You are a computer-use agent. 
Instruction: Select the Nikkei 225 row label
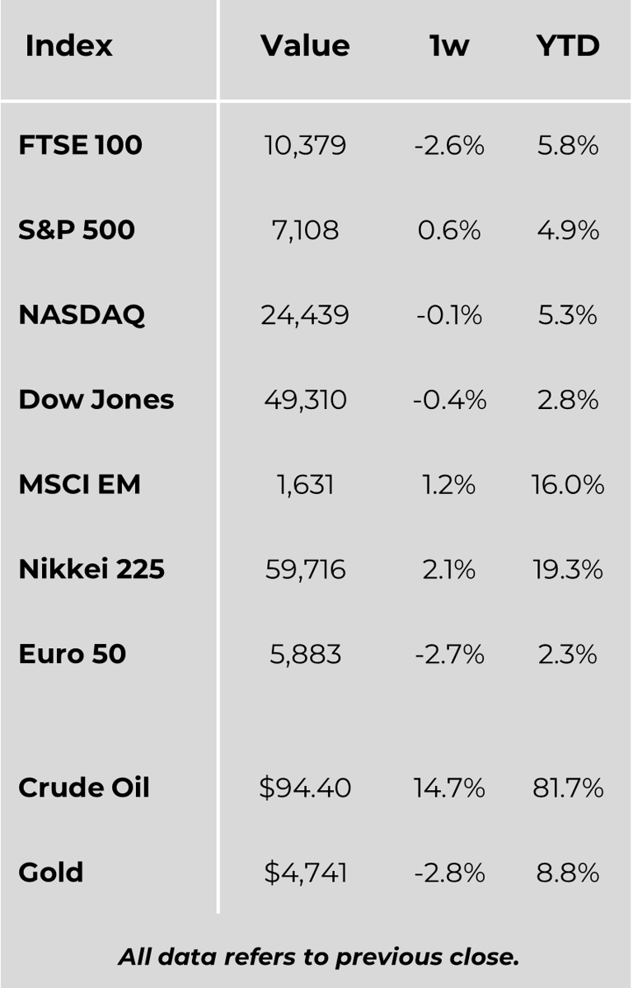91,570
